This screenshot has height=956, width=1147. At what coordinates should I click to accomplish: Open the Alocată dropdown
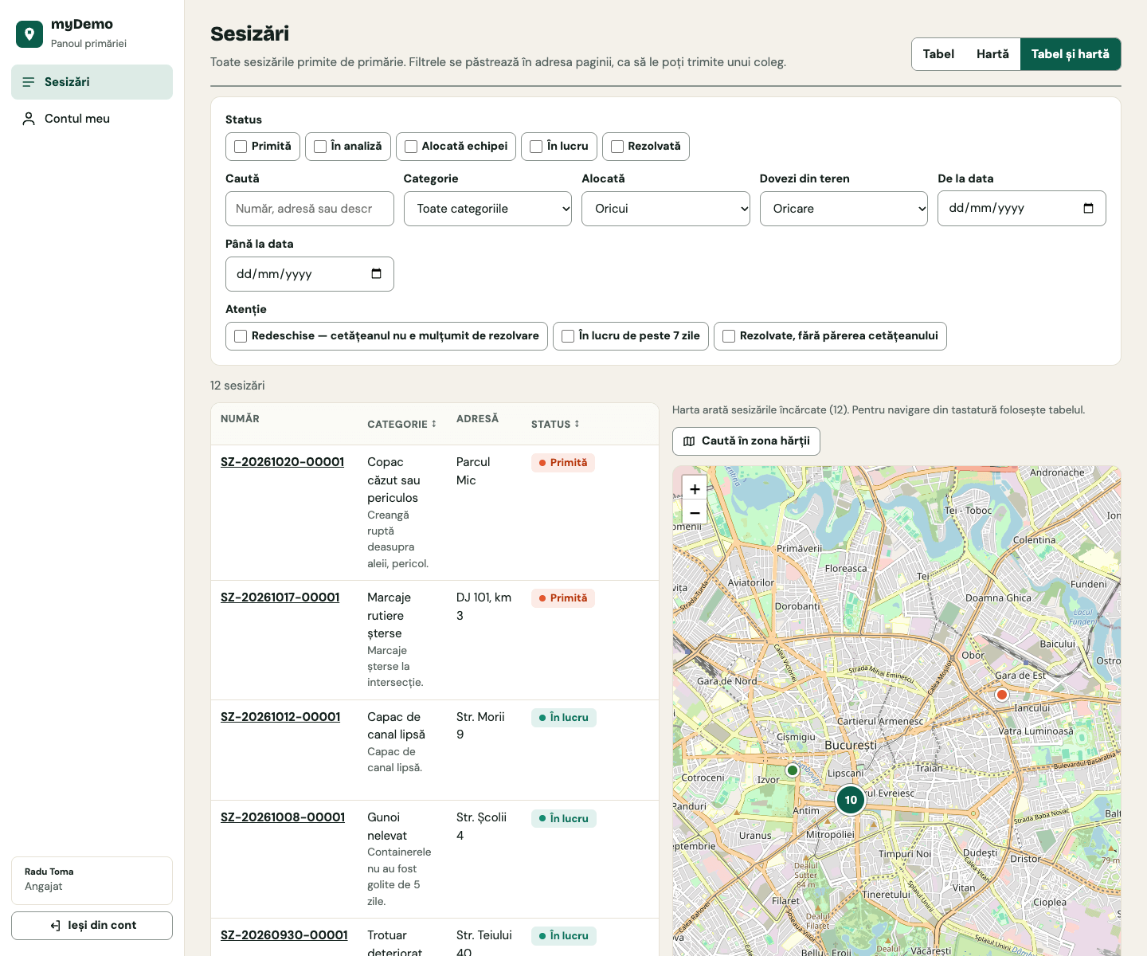666,209
